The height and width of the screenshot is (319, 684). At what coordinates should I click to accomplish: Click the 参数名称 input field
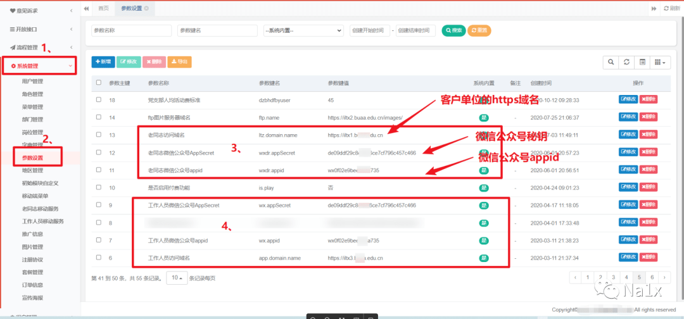click(132, 30)
